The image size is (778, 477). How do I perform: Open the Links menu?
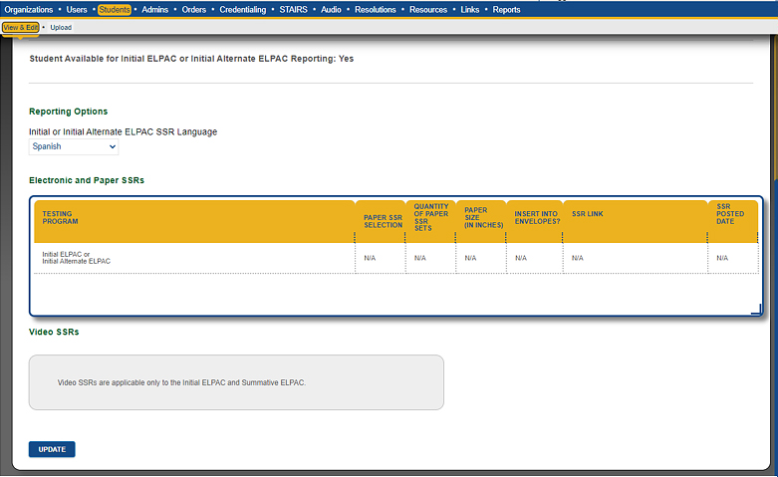pos(469,9)
